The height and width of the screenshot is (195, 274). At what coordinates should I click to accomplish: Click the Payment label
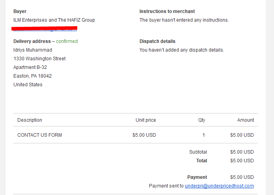[197, 177]
